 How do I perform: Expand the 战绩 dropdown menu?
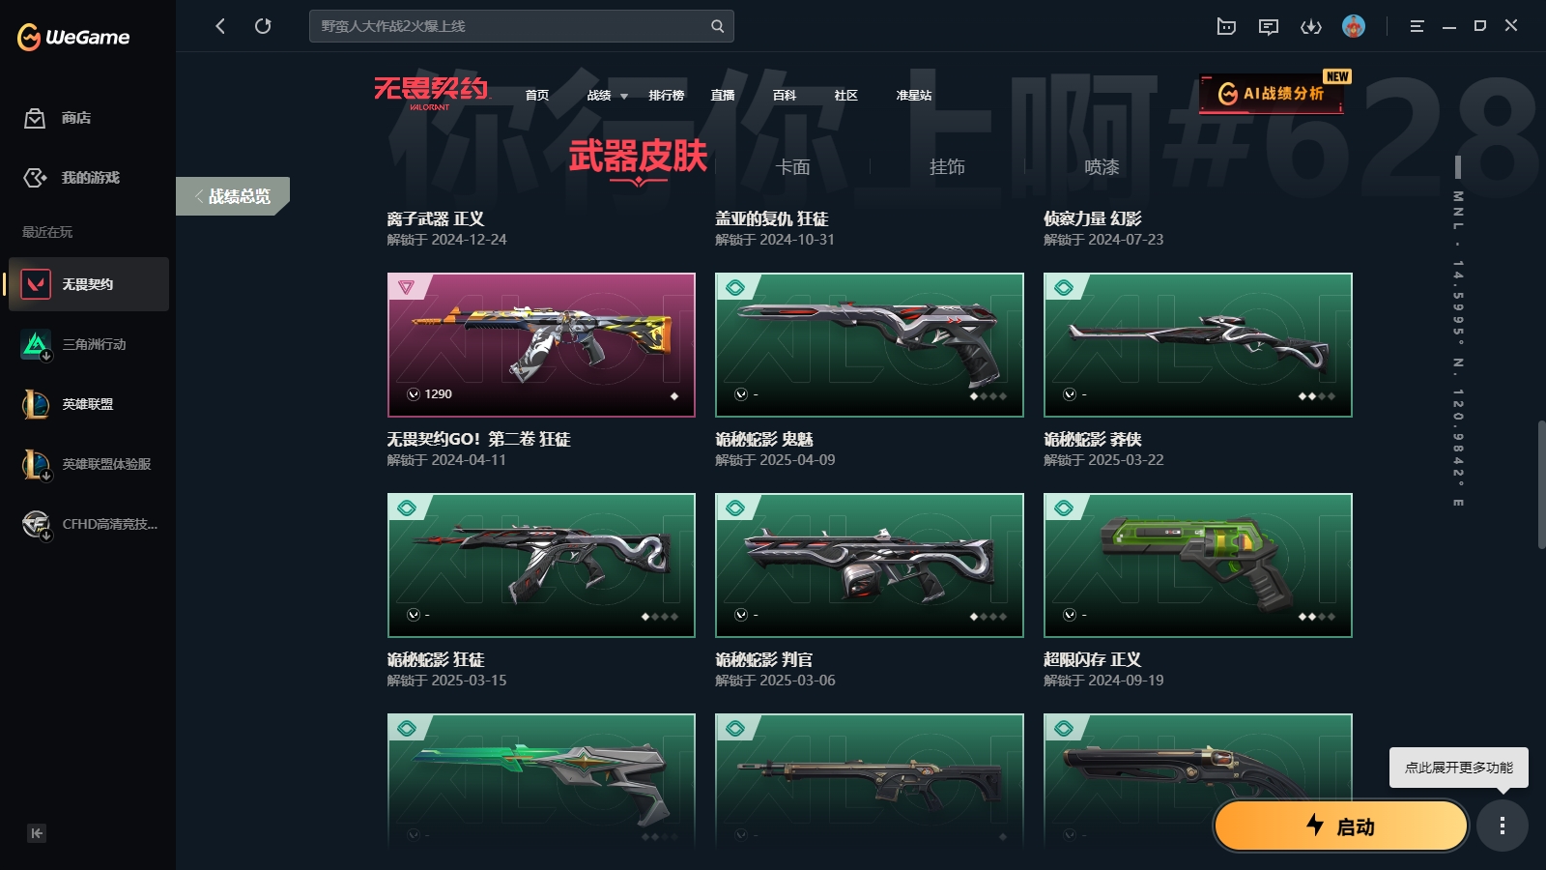pyautogui.click(x=608, y=96)
